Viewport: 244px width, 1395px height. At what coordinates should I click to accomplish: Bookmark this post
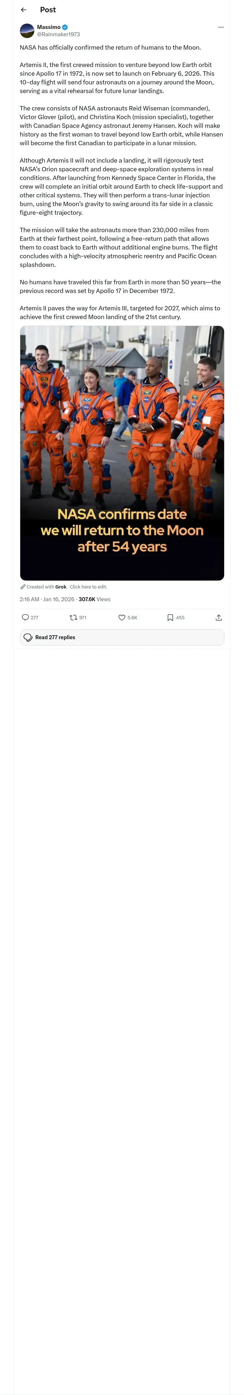point(170,617)
